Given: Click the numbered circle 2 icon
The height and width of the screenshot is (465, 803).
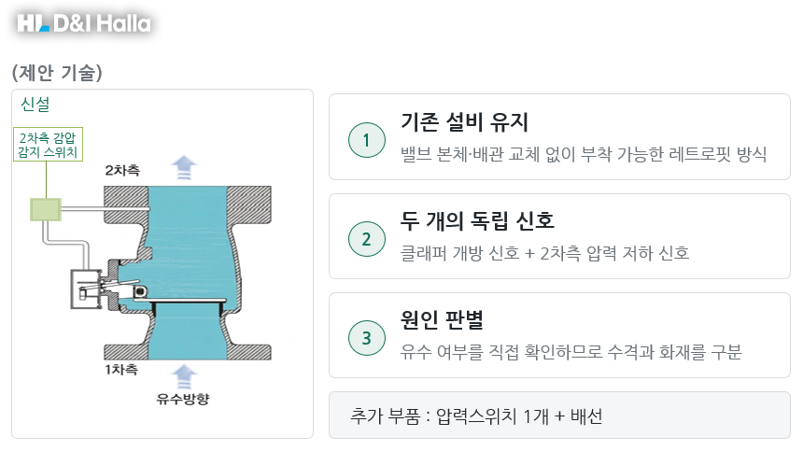Looking at the screenshot, I should 367,239.
